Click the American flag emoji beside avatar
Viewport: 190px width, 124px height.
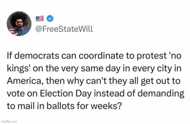click(40, 19)
